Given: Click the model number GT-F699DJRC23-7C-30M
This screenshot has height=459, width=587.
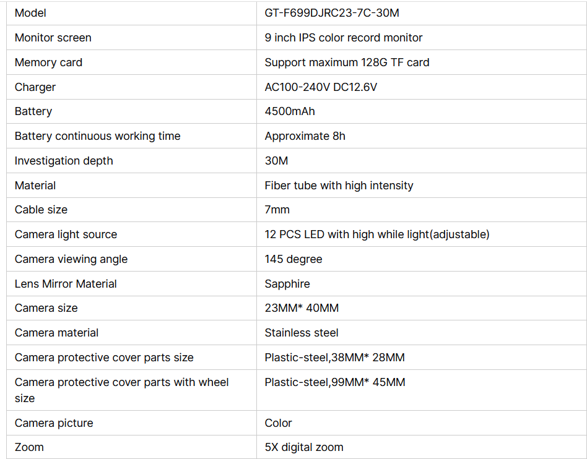Looking at the screenshot, I should tap(332, 13).
